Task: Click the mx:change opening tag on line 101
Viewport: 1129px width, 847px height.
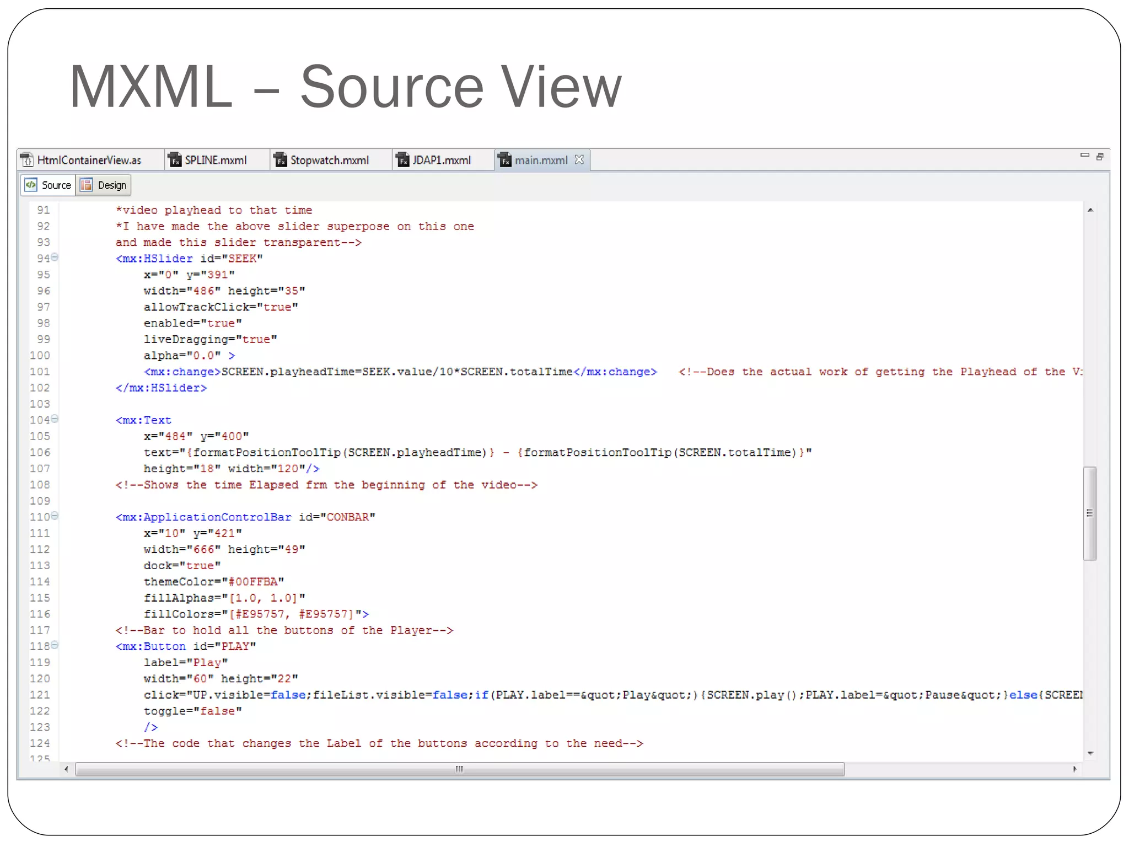Action: click(182, 372)
